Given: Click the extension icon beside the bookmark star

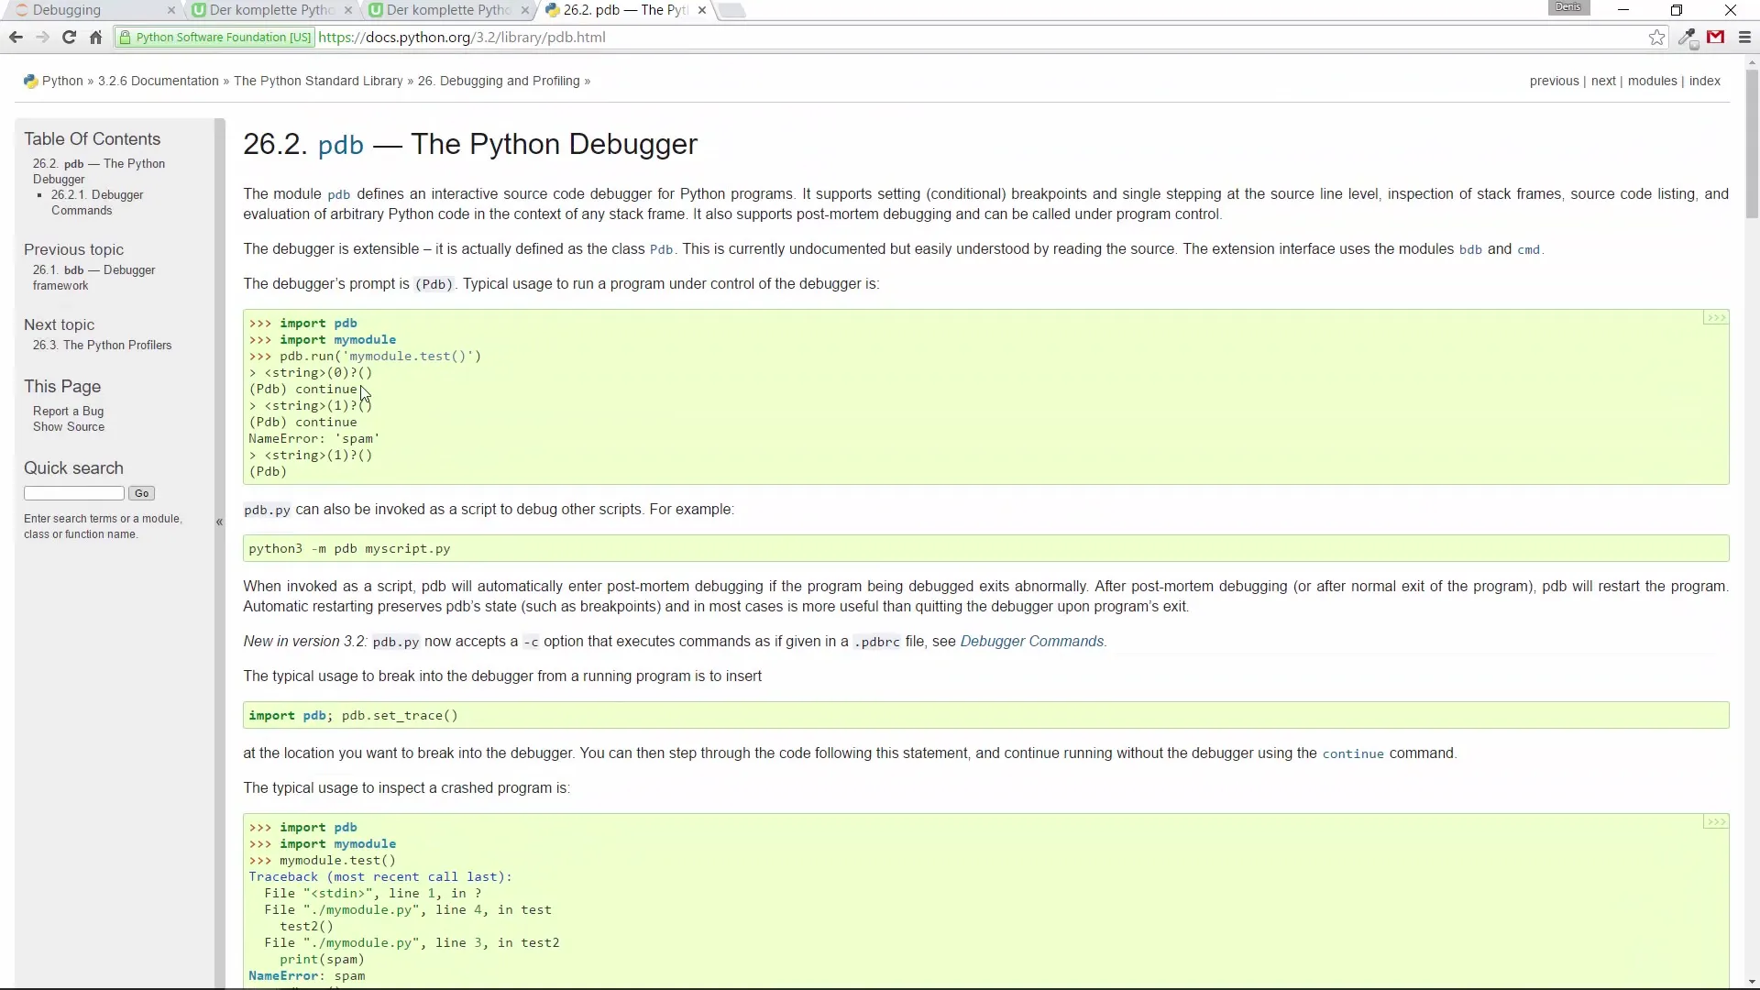Looking at the screenshot, I should (x=1688, y=38).
